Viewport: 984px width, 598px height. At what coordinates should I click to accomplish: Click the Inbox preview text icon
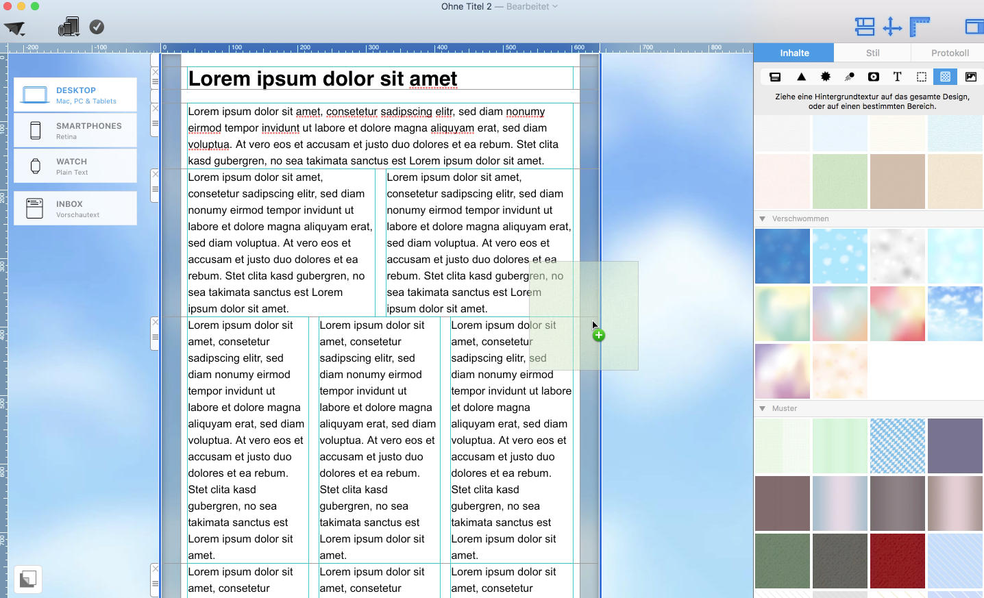coord(34,208)
